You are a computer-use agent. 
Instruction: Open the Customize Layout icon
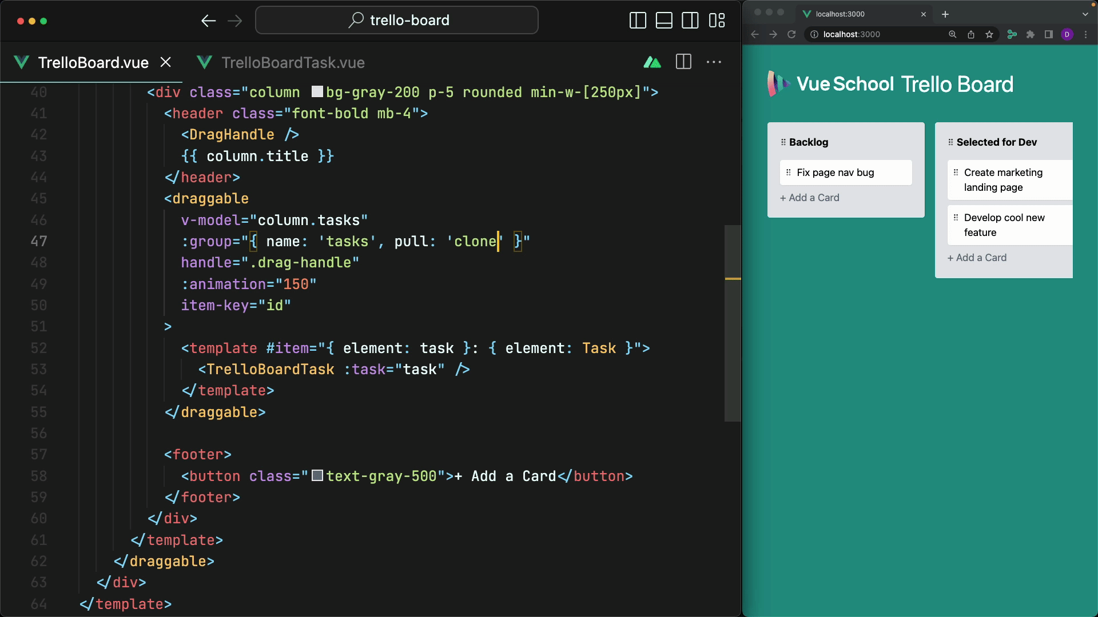click(x=717, y=21)
